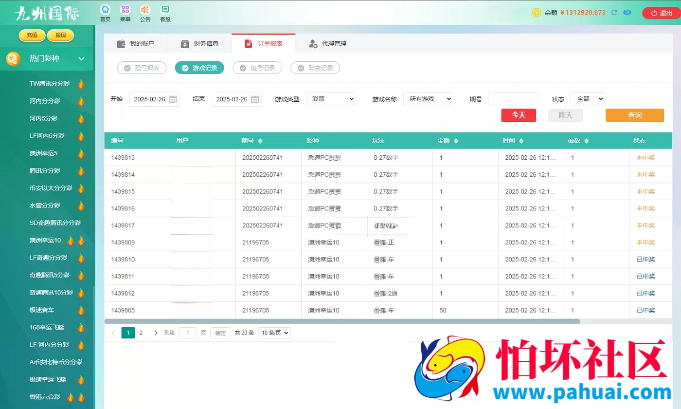Sort the table by 倍数 column
681x409 pixels.
pos(586,141)
